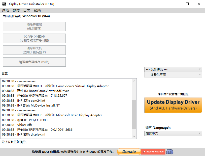The image size is (205, 156).
Task: Click the 清理着色器缓存 (仅此) button
Action: 34,62
